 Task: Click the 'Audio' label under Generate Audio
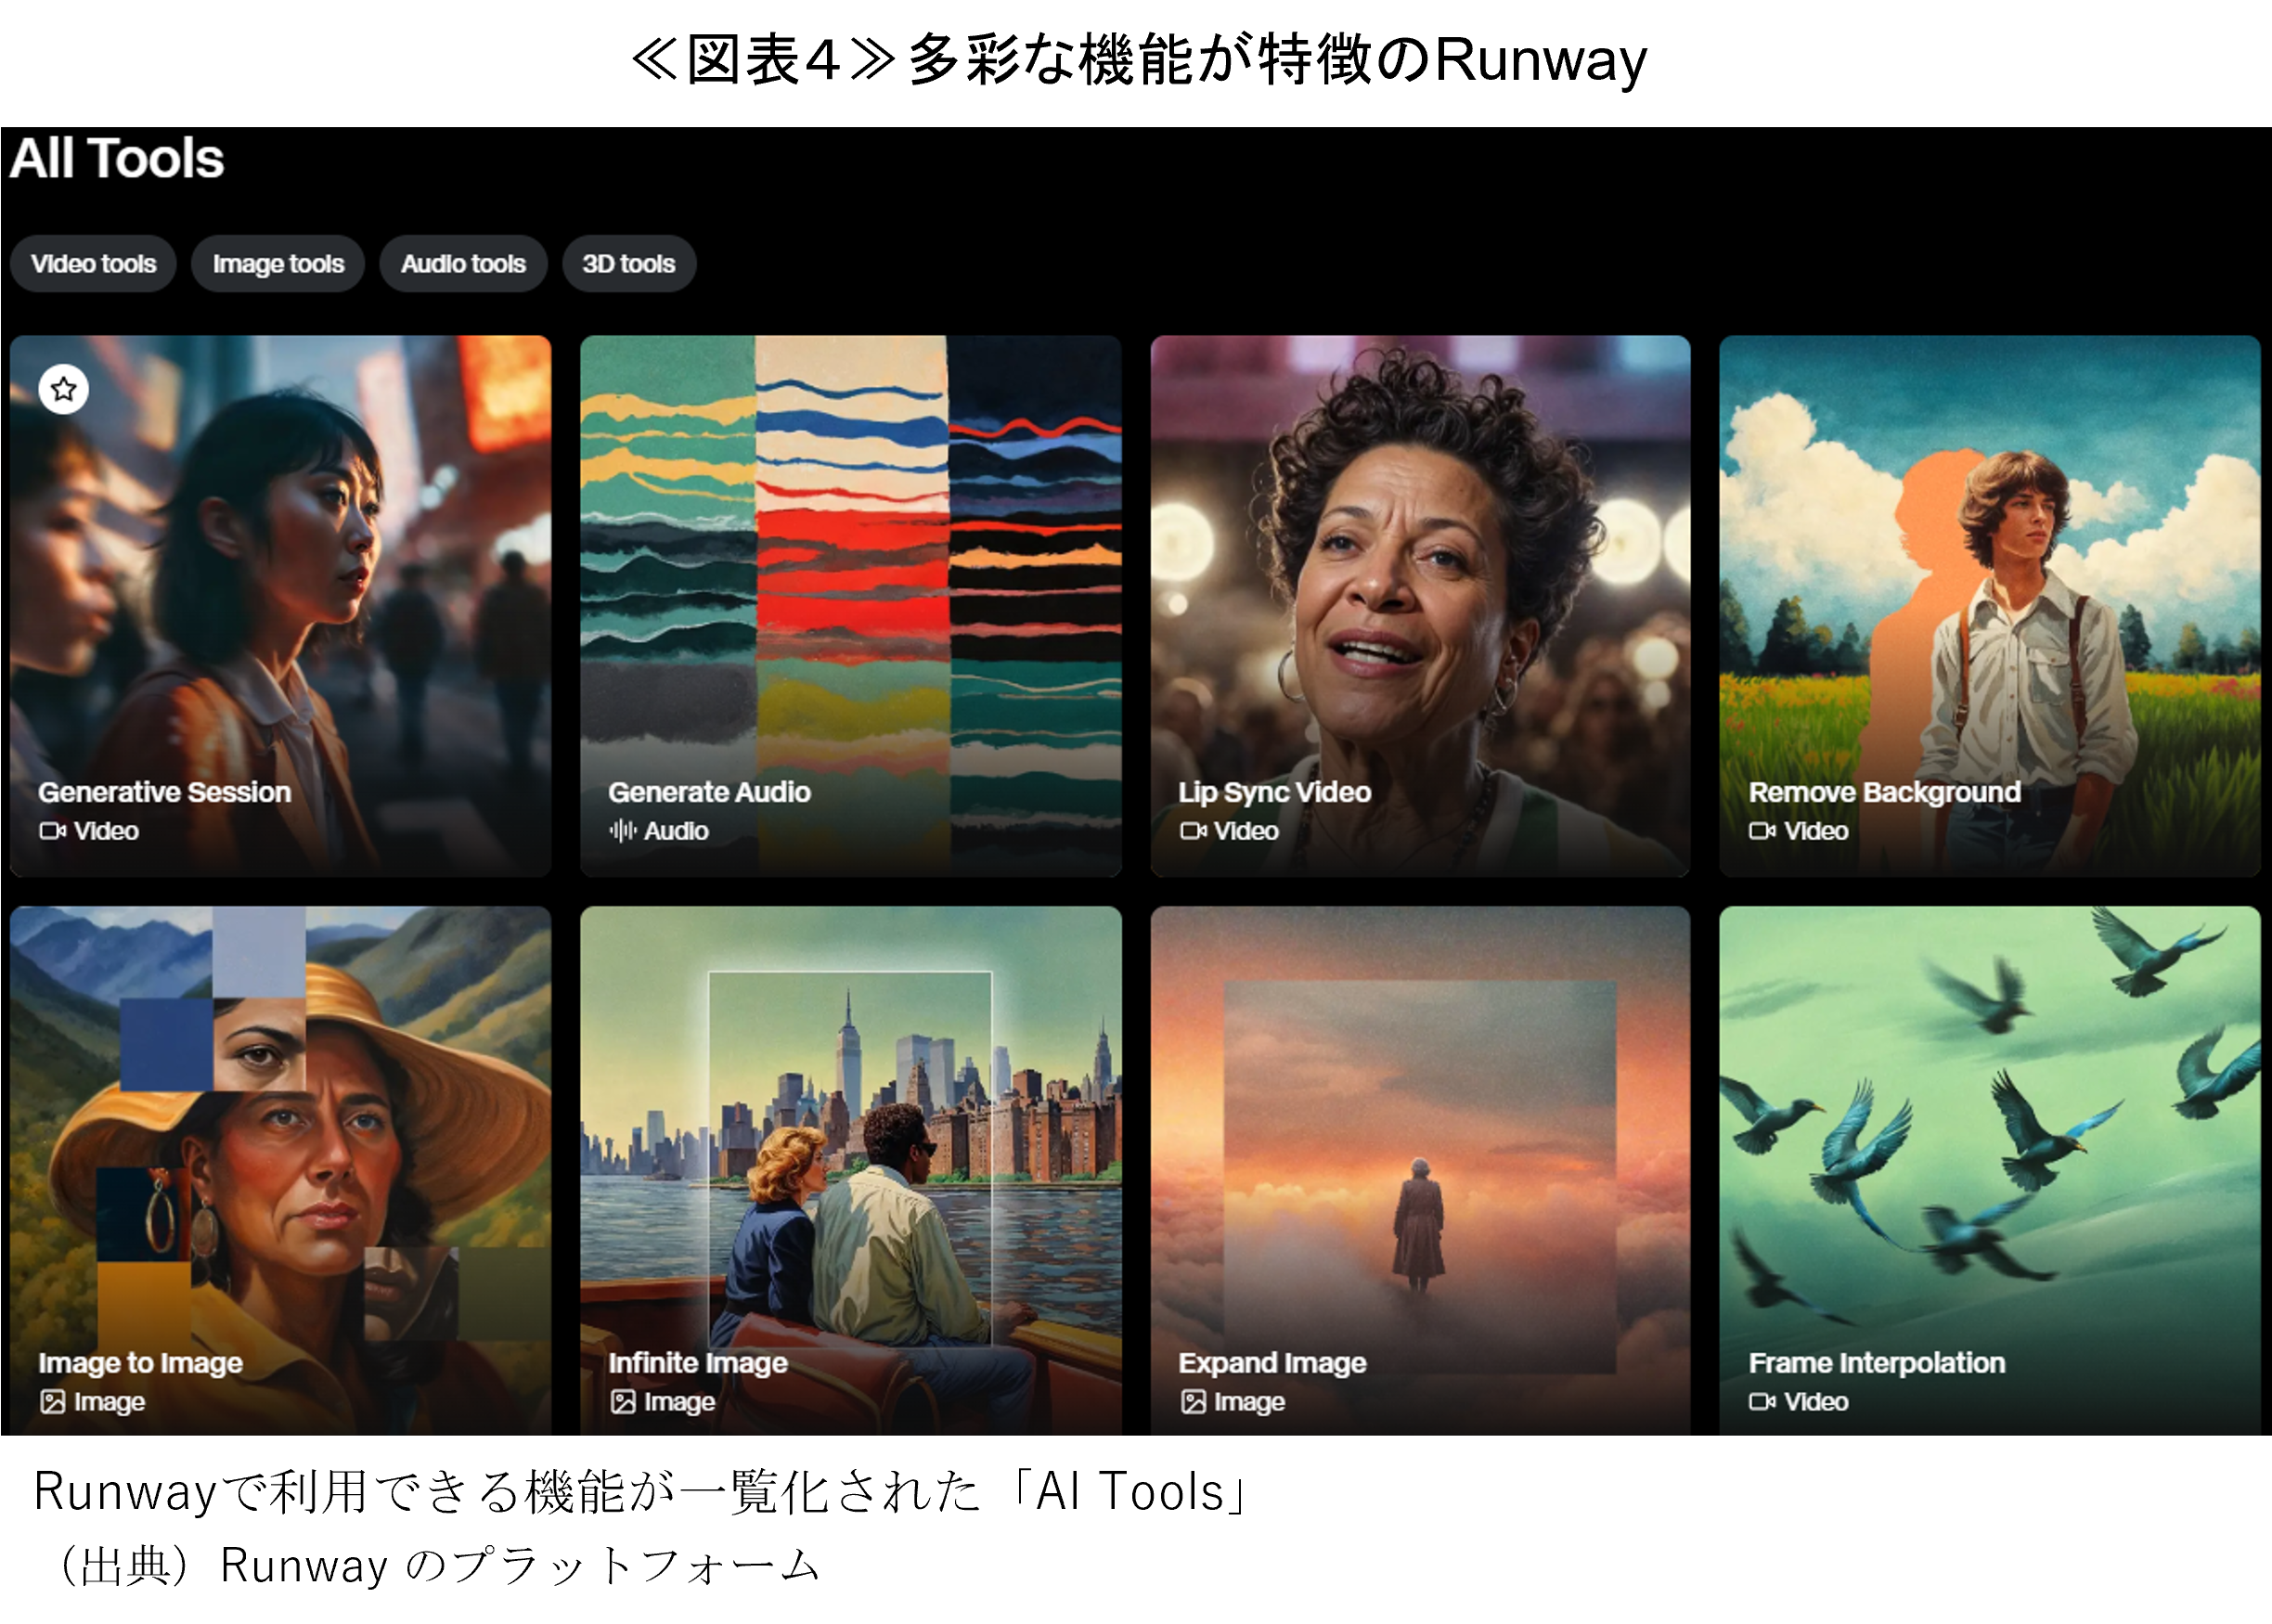(x=676, y=831)
